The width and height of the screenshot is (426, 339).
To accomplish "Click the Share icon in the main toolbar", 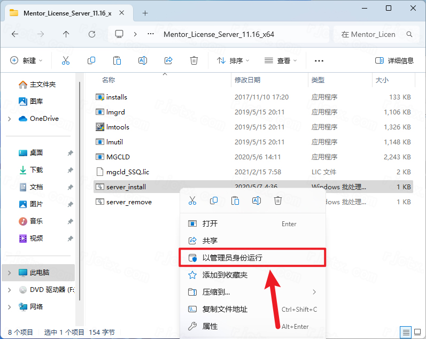I will pos(168,60).
